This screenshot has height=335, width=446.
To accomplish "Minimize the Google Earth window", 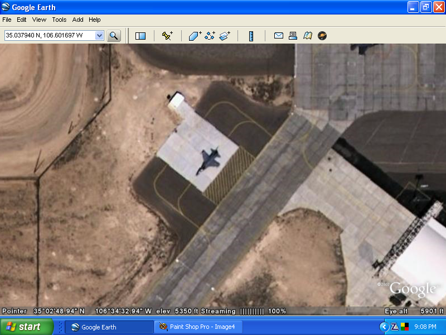I will (413, 7).
